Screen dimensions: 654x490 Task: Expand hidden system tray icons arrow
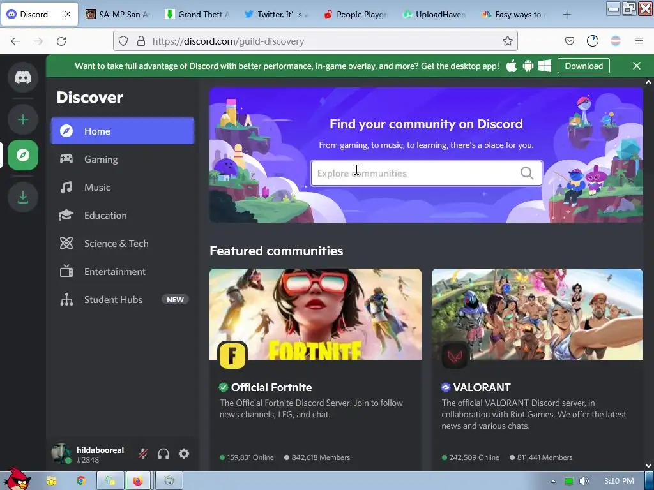[x=553, y=481]
